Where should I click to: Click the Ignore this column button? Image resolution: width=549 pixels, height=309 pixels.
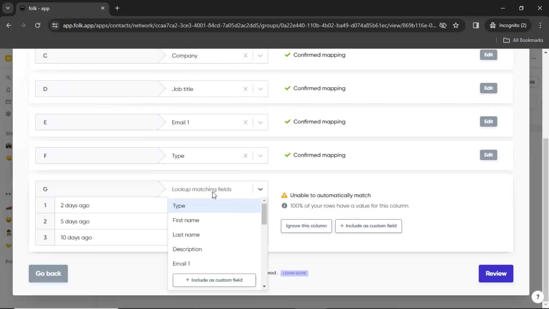307,226
